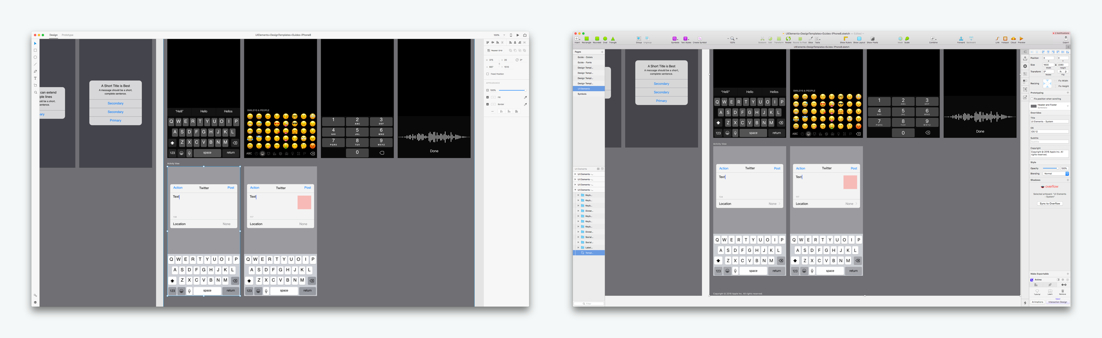Click the Sync to Overflow button

[x=1050, y=204]
